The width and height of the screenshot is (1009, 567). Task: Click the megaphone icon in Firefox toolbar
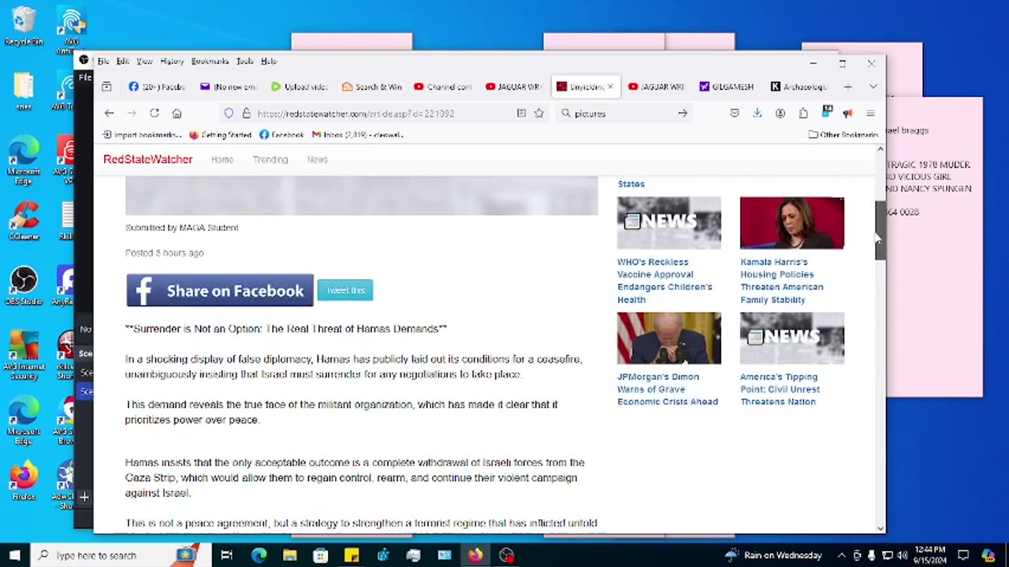click(x=847, y=113)
